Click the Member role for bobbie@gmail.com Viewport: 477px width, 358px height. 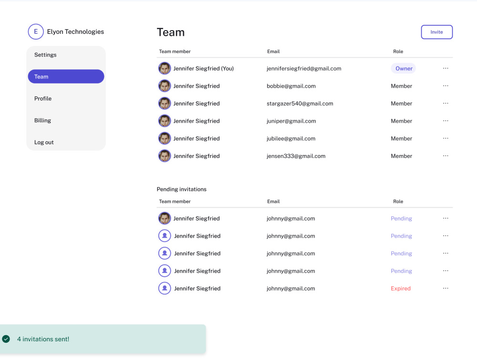point(401,86)
